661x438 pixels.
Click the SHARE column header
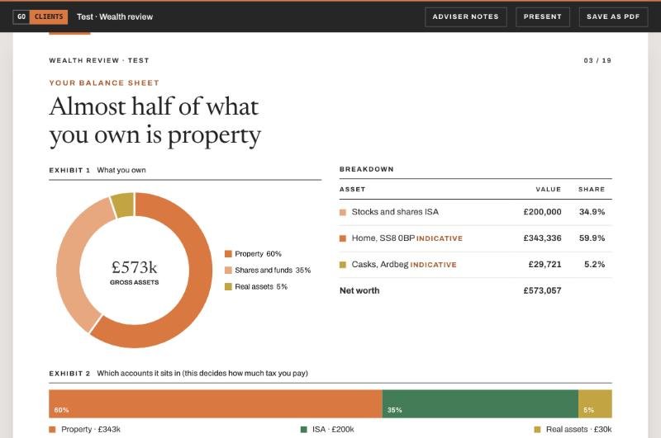coord(592,190)
